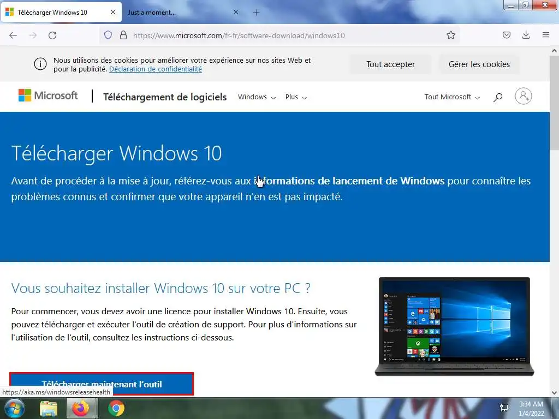Open Téléchargement de logiciels link
This screenshot has width=559, height=419.
click(x=165, y=97)
